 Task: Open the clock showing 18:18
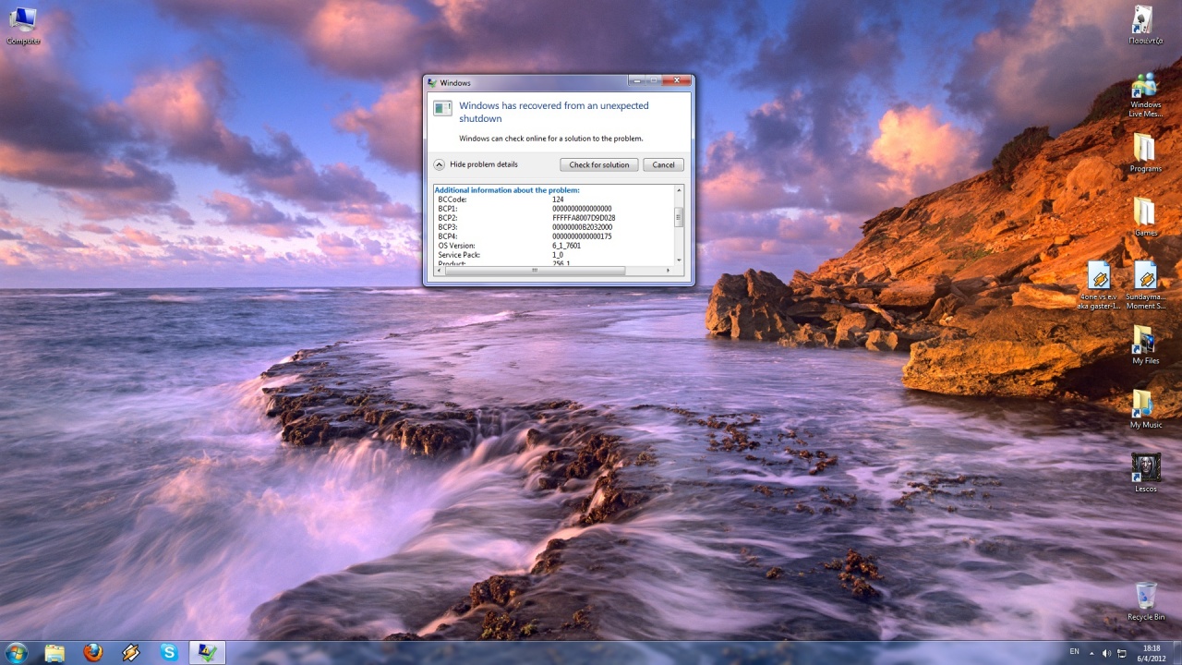coord(1151,653)
